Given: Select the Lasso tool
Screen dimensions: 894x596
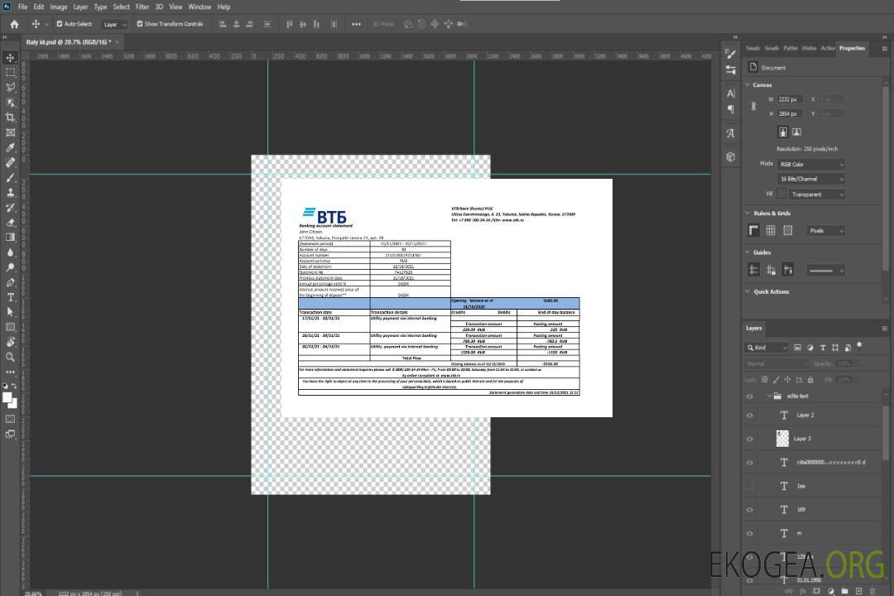Looking at the screenshot, I should point(10,87).
